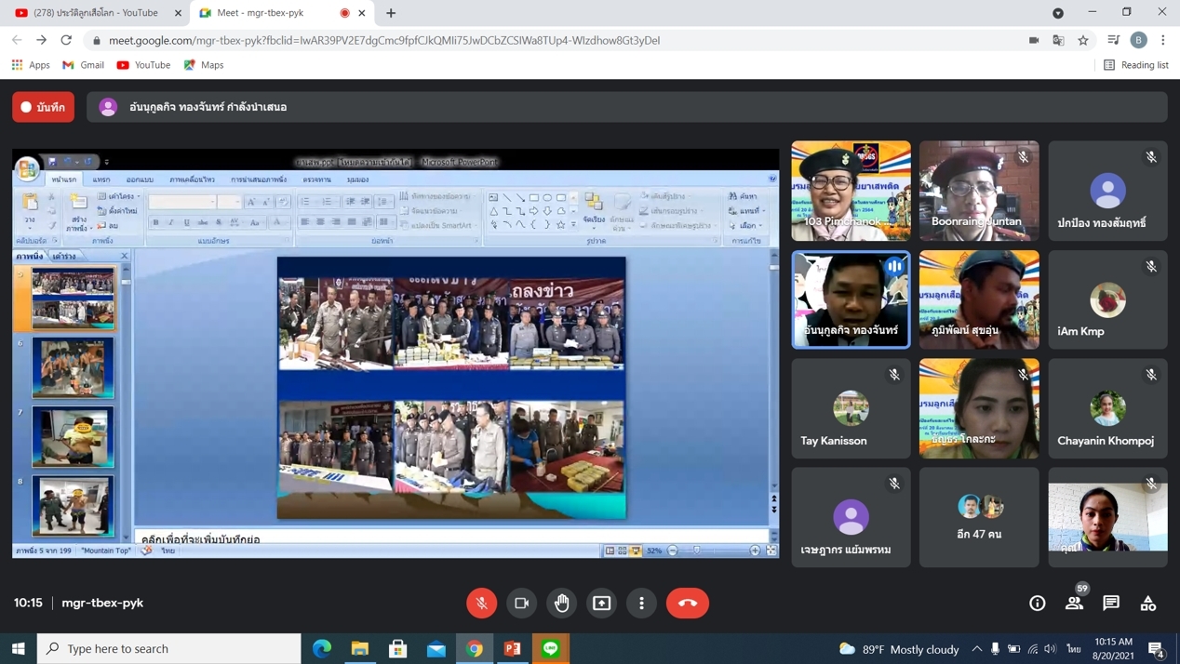This screenshot has width=1180, height=664.
Task: Open Reading list in Chrome
Action: tap(1135, 65)
